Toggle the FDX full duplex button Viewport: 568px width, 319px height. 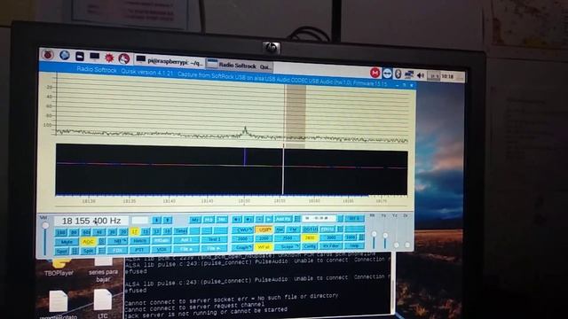117,250
